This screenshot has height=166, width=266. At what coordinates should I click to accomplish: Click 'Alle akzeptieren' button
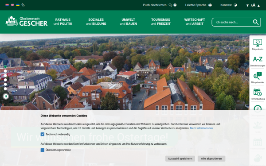pyautogui.click(x=211, y=159)
